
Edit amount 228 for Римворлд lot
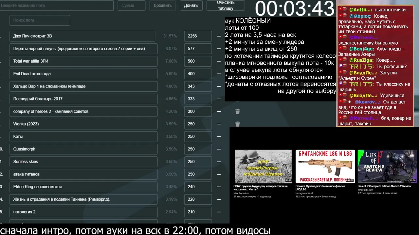point(198,199)
